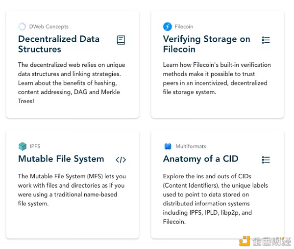Image resolution: width=294 pixels, height=249 pixels.
Task: Open the Decentralized Data Structures tutorial title
Action: [x=59, y=44]
